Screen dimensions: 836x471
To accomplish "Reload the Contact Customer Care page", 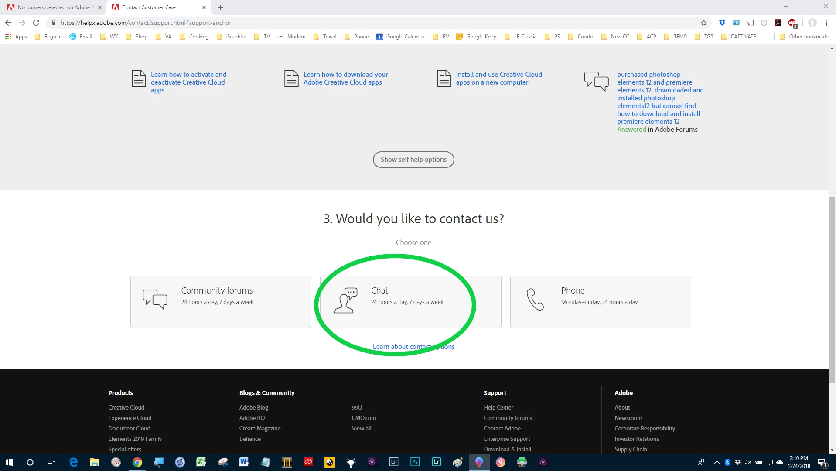I will pyautogui.click(x=36, y=23).
